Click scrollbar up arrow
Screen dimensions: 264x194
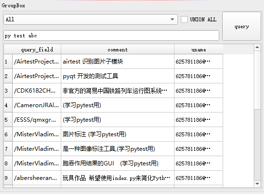pos(257,48)
